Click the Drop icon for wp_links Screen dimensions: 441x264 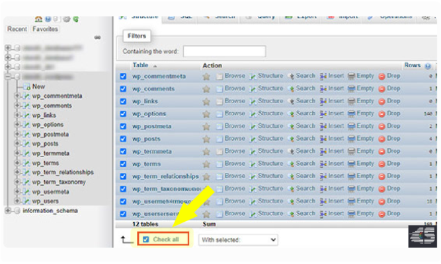(x=381, y=102)
